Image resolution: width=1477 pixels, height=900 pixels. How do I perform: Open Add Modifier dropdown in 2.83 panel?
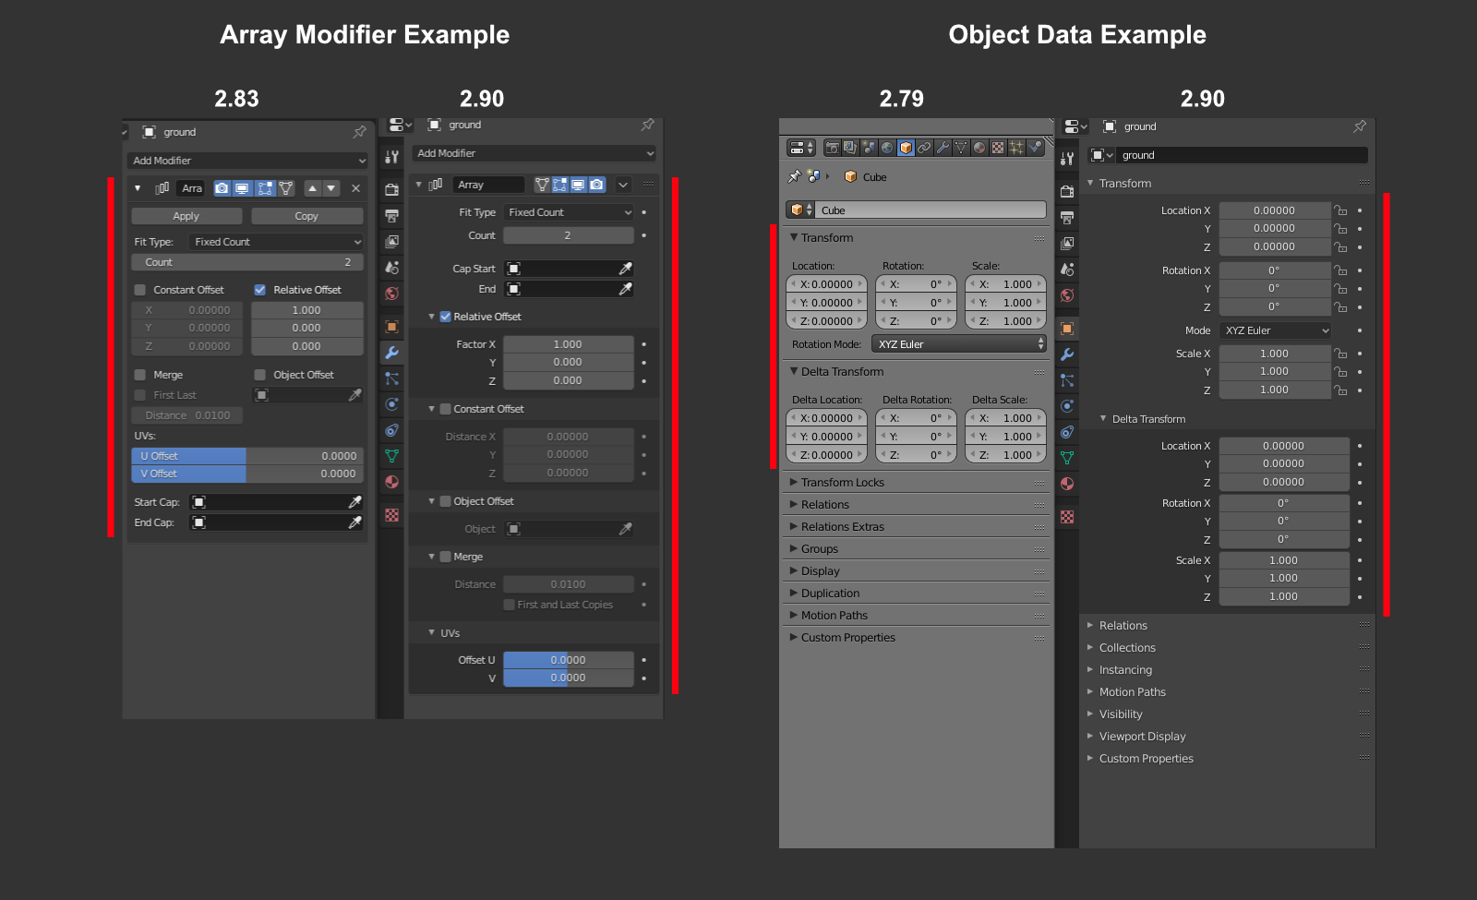coord(248,161)
